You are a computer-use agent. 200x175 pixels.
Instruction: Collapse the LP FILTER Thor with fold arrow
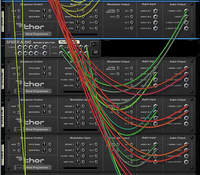[2, 65]
